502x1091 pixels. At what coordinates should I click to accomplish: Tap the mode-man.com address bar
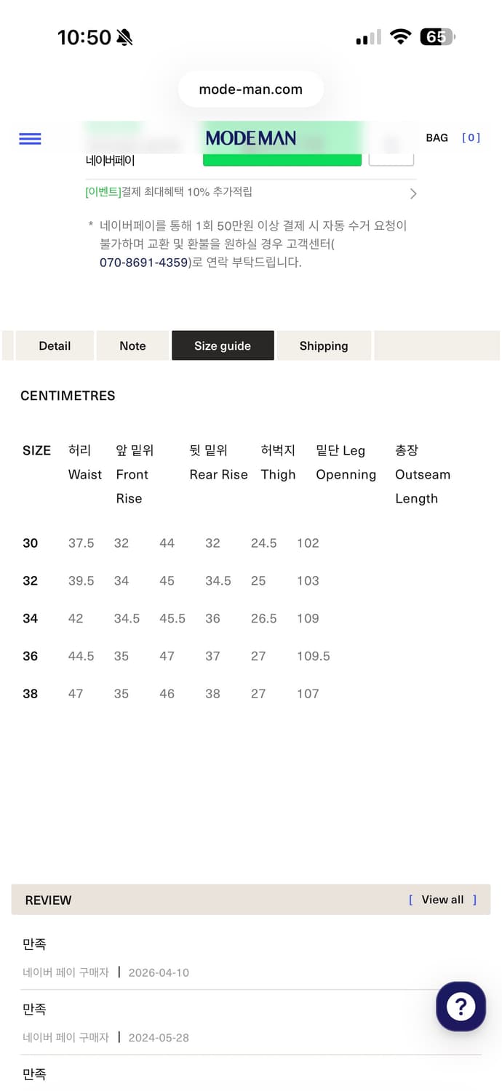tap(250, 89)
